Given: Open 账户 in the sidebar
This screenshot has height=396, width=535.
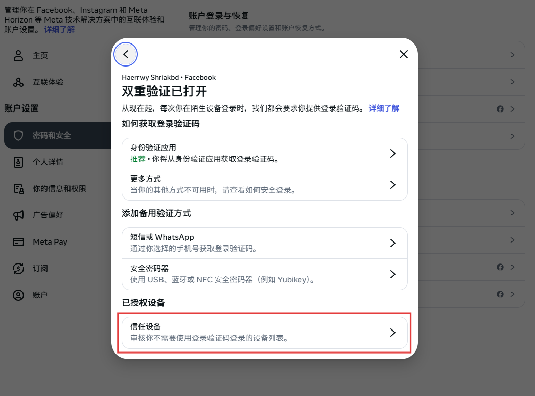Looking at the screenshot, I should 58,295.
